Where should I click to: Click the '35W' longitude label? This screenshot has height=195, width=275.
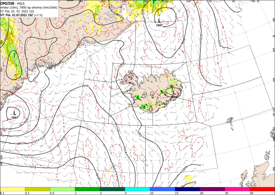pos(81,1)
